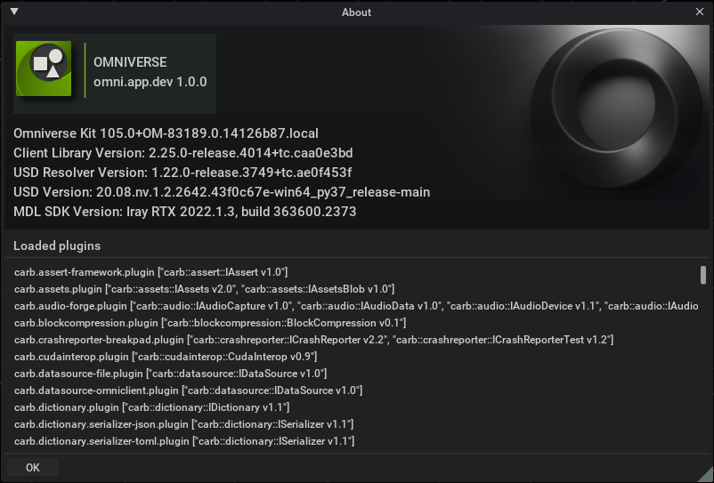Viewport: 714px width, 483px height.
Task: Click carb.dictionary.serializer-toml.plugin row
Action: [184, 441]
